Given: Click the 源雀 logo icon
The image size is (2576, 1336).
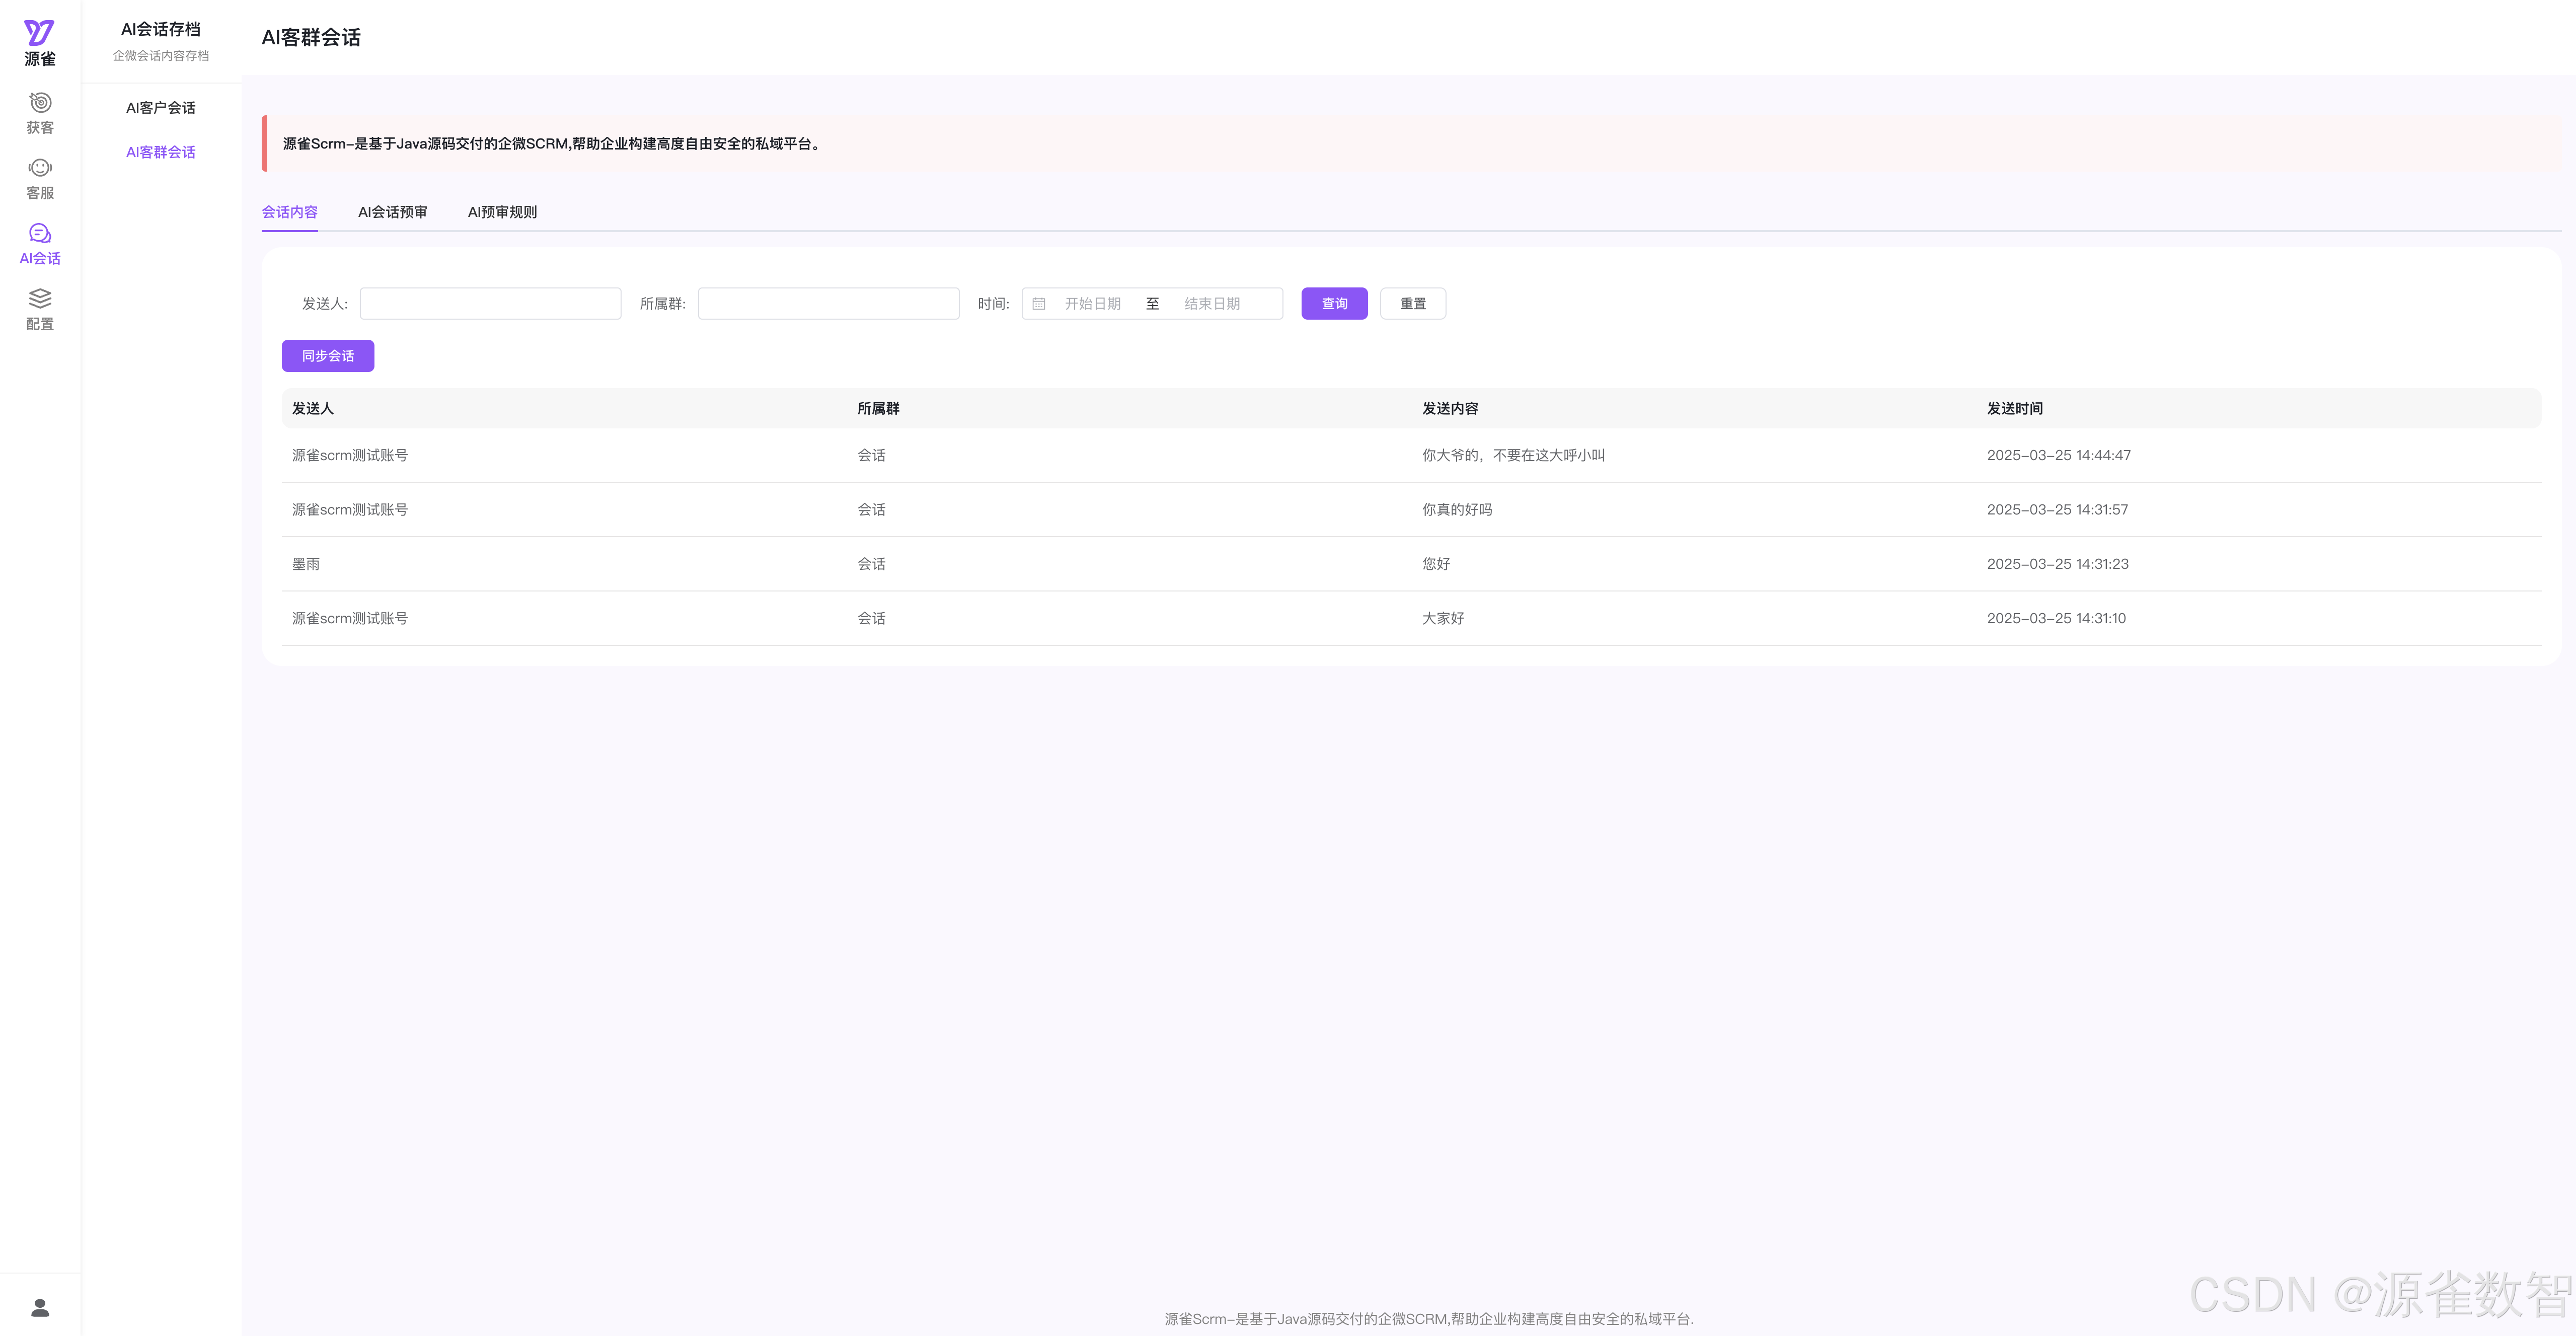Looking at the screenshot, I should (x=39, y=34).
